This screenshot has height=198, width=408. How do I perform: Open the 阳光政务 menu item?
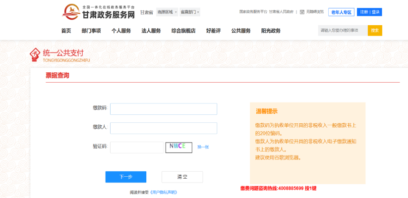click(271, 31)
